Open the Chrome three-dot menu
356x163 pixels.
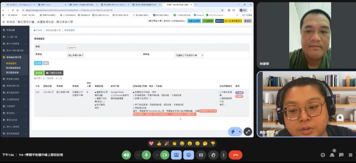[x=251, y=10]
